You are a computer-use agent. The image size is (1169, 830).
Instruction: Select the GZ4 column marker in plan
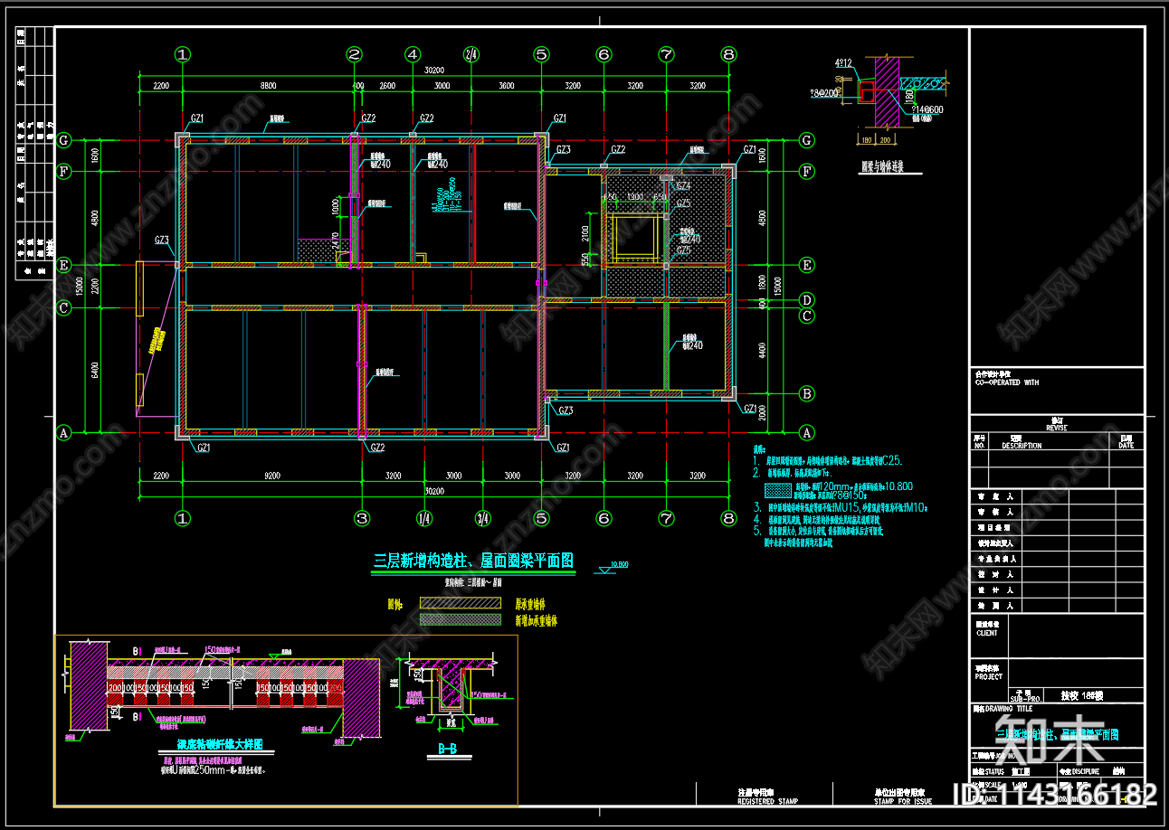[683, 186]
